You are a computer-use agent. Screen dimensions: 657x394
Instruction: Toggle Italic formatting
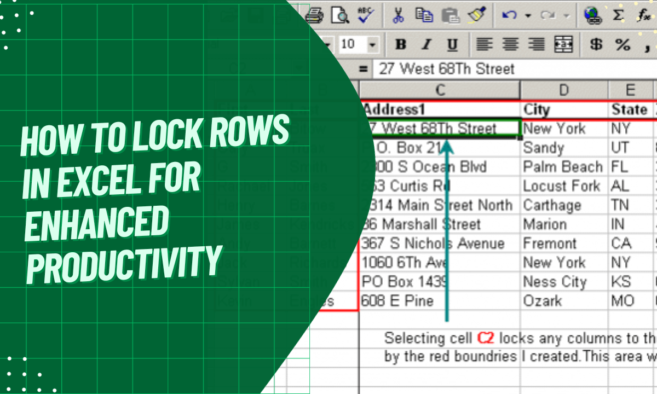pyautogui.click(x=426, y=44)
